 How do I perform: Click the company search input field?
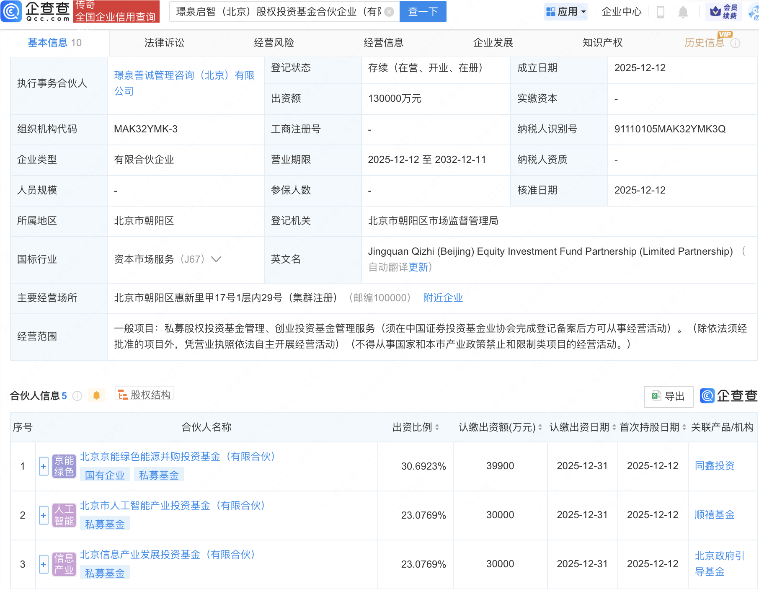coord(278,12)
